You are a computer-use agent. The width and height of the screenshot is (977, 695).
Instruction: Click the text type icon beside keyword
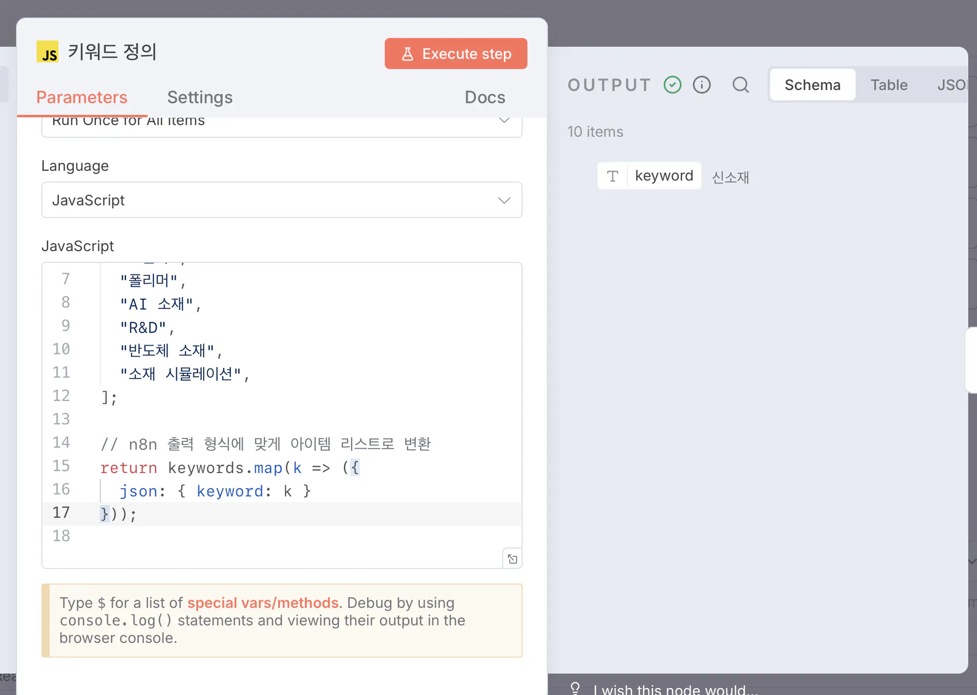coord(612,176)
